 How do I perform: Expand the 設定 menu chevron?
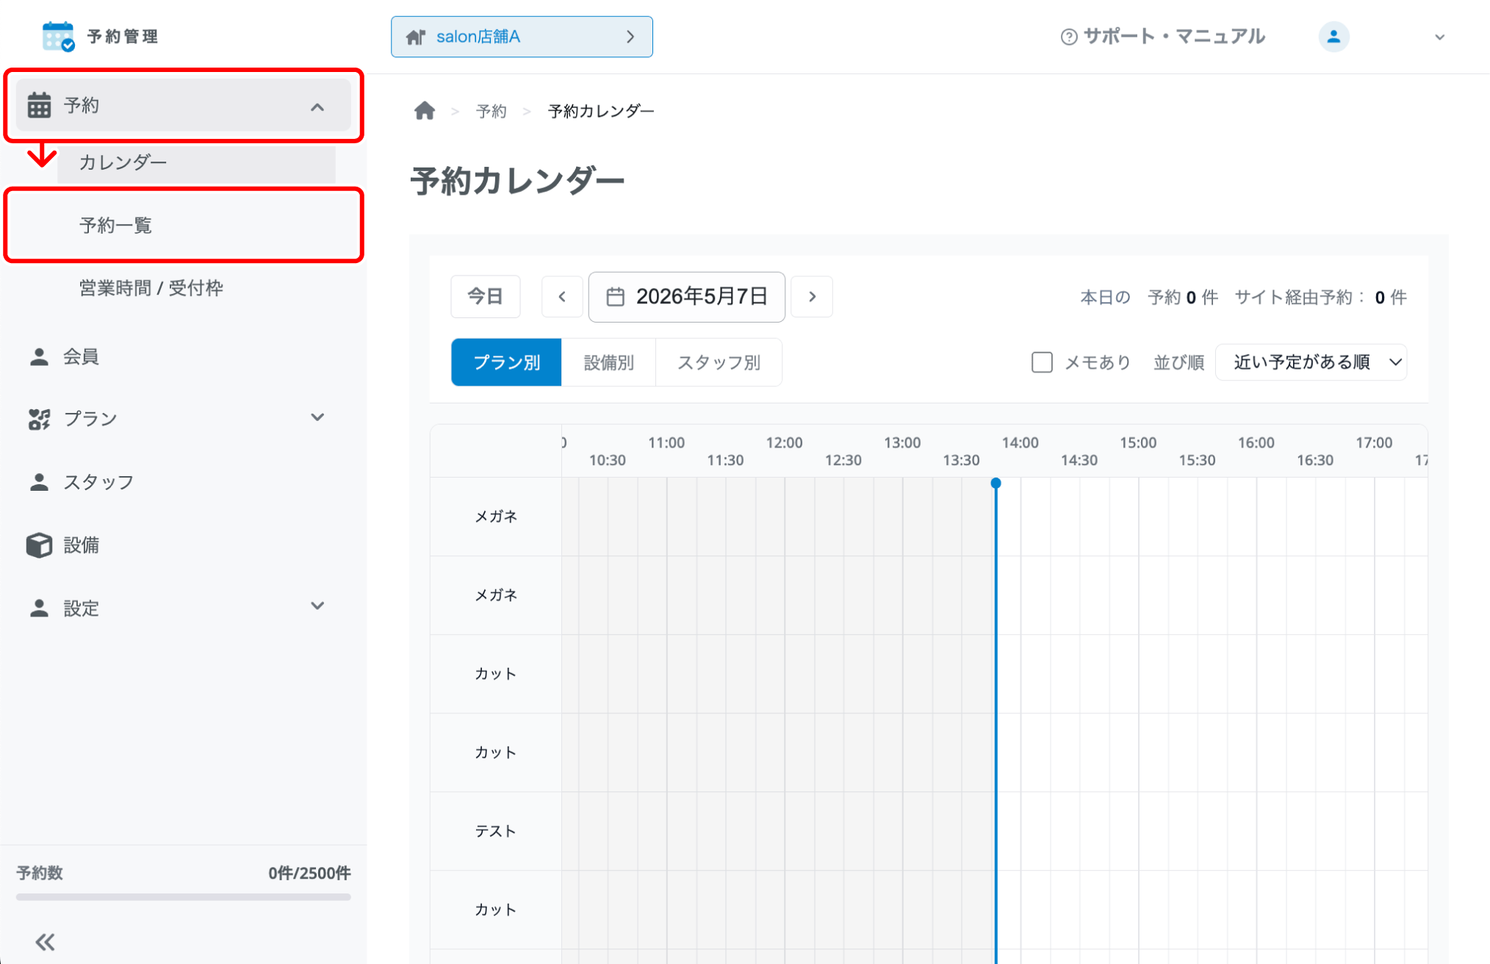(x=317, y=606)
